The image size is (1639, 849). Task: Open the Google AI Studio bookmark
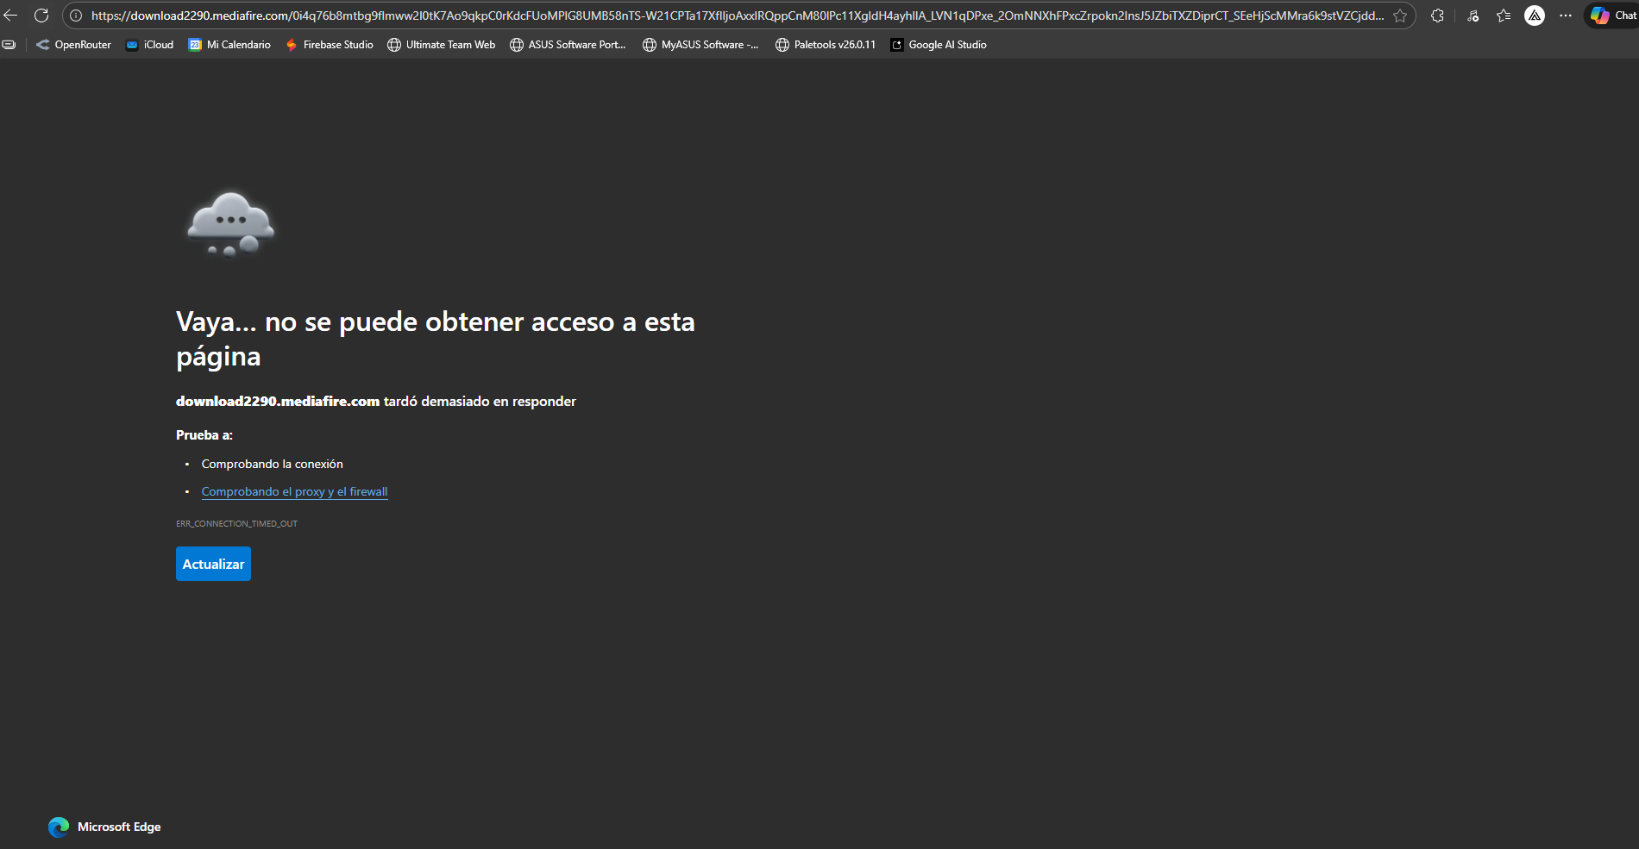[938, 44]
